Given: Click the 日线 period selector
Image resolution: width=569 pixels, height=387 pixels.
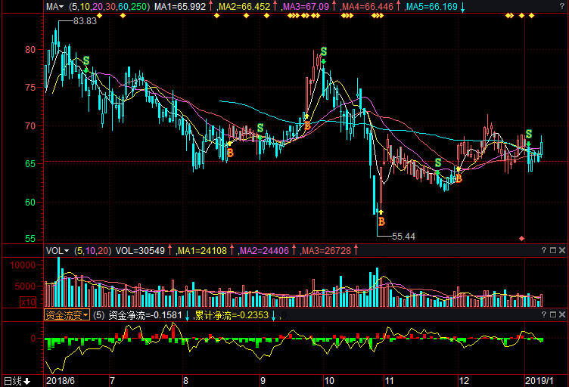Looking at the screenshot, I should coord(17,380).
